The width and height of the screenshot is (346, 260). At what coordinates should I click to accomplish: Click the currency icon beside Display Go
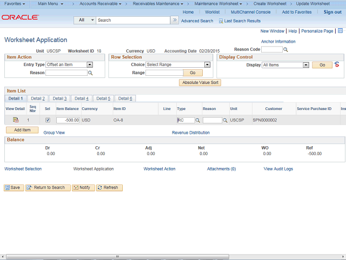click(337, 64)
